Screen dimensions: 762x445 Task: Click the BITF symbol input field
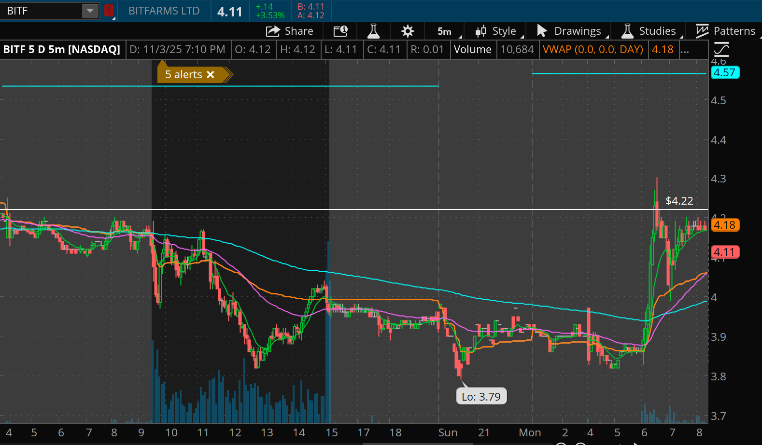[x=42, y=11]
